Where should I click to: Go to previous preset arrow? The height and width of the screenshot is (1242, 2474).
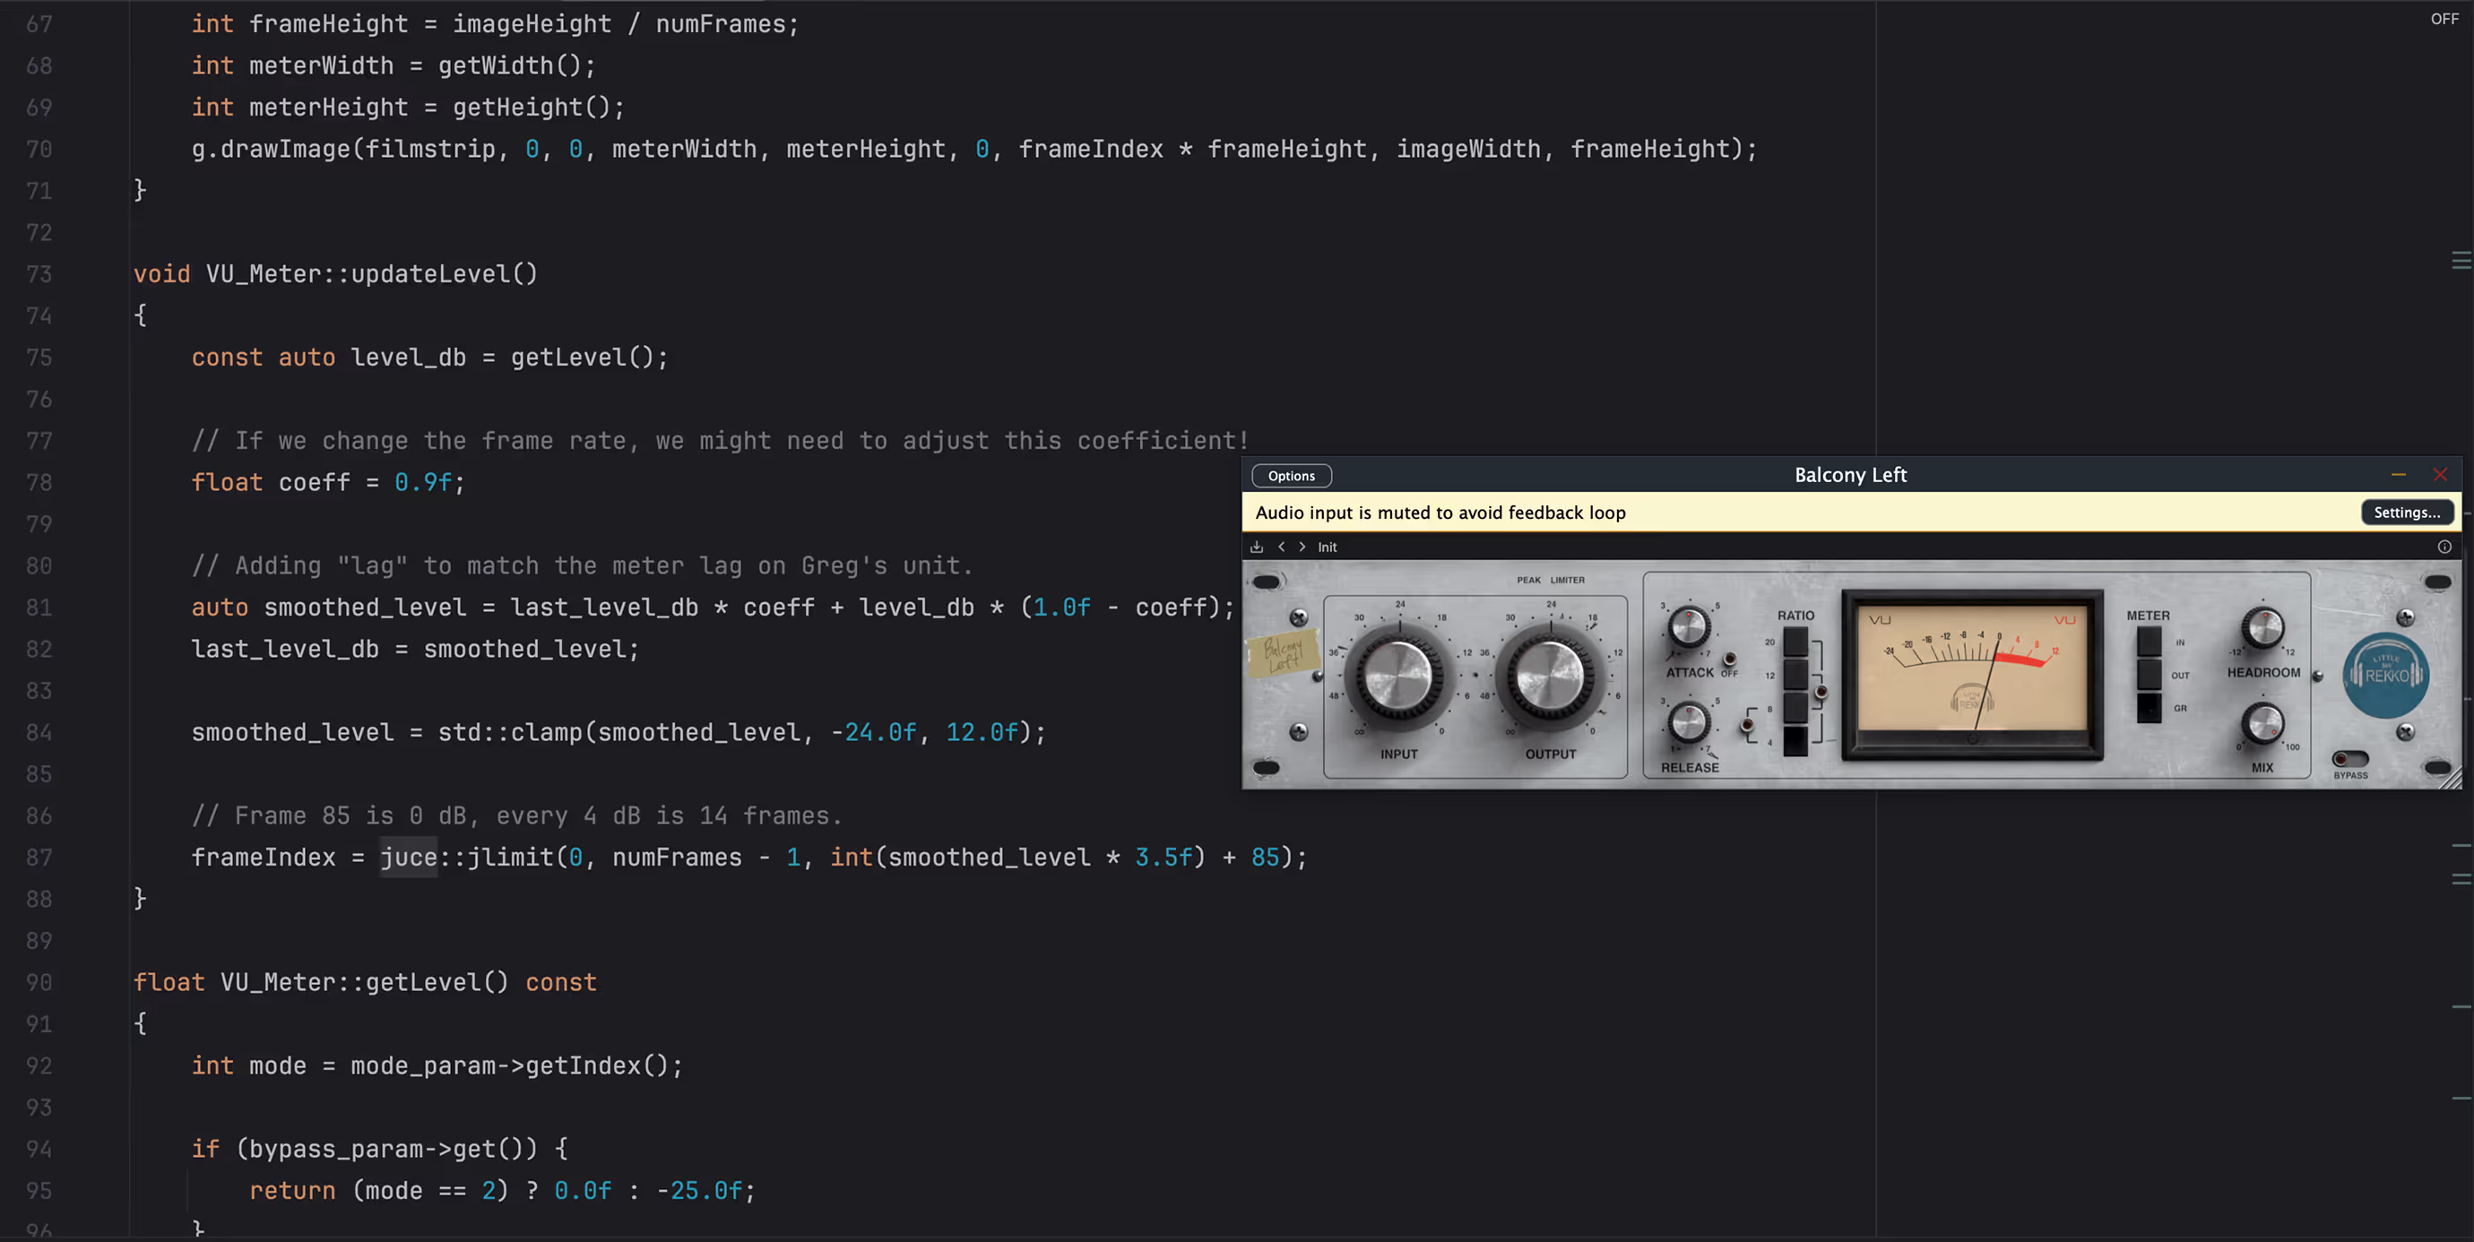coord(1281,548)
